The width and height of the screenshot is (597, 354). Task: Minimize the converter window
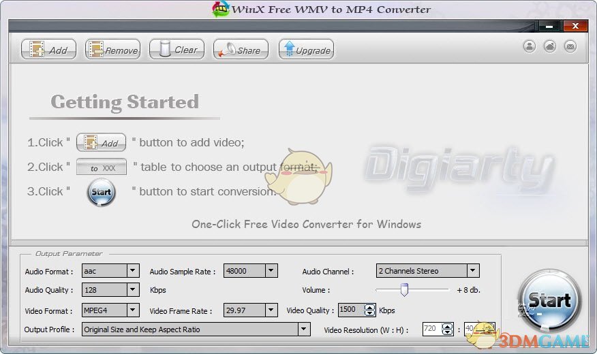click(x=549, y=27)
